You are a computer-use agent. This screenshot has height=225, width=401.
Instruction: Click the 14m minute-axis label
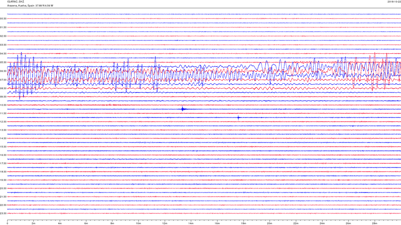coord(191,223)
